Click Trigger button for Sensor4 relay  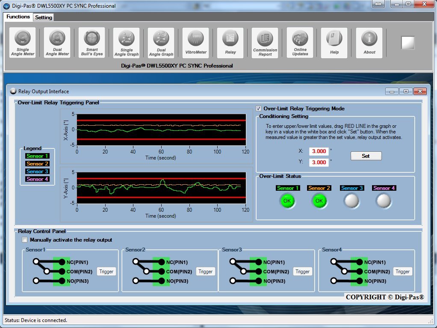pos(402,272)
